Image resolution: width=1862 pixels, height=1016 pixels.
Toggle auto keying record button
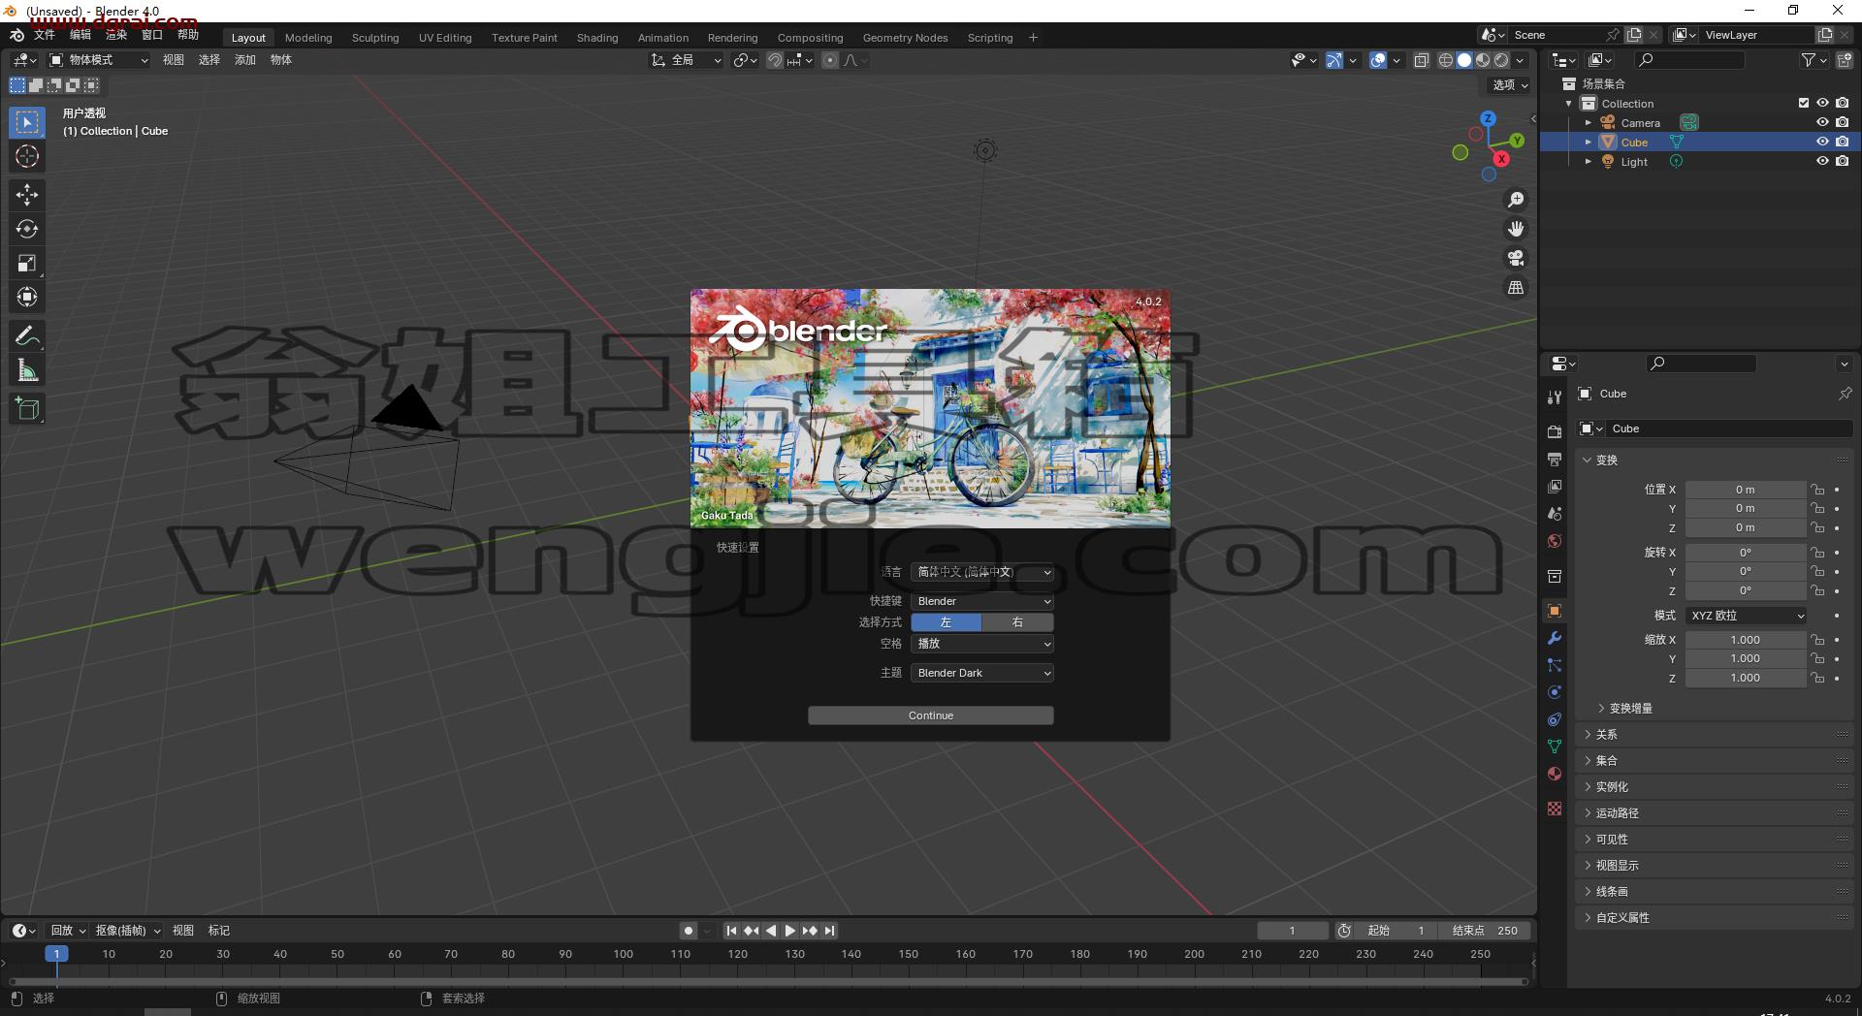689,931
